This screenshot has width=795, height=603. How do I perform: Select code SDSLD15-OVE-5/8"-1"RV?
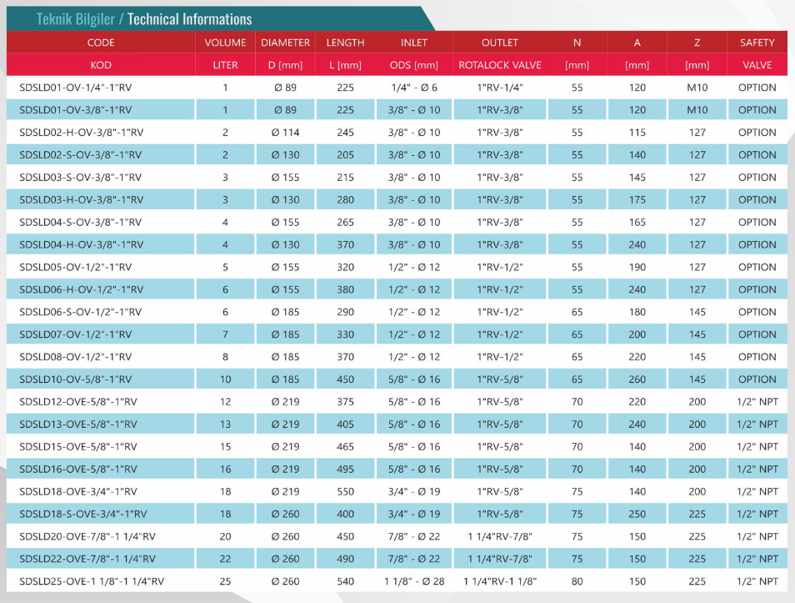click(78, 447)
